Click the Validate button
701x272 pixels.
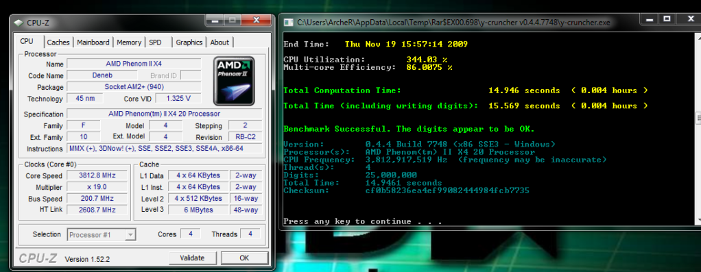click(192, 258)
